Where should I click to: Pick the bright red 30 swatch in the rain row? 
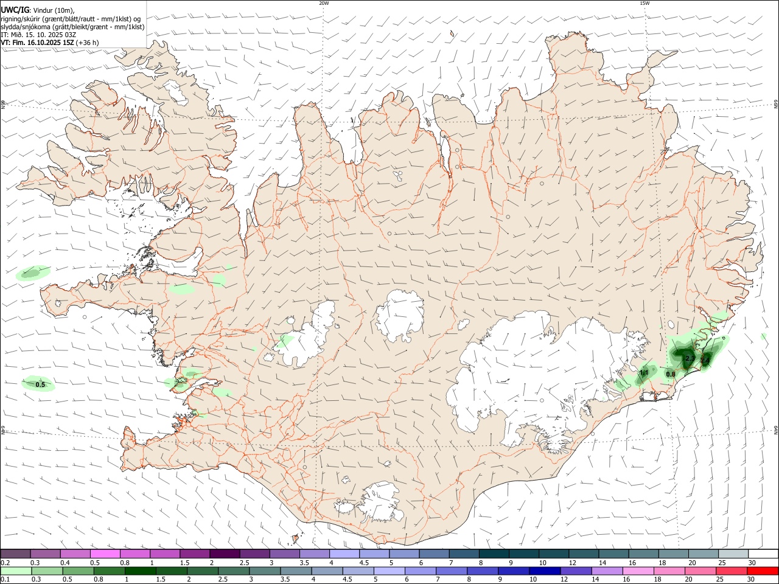[x=763, y=571]
